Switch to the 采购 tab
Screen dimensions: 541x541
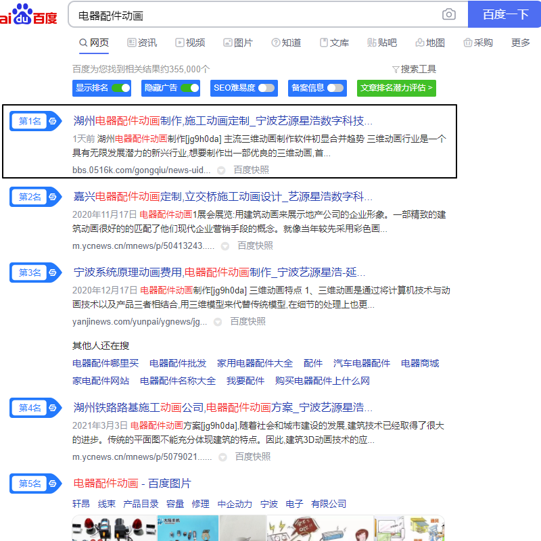click(478, 43)
